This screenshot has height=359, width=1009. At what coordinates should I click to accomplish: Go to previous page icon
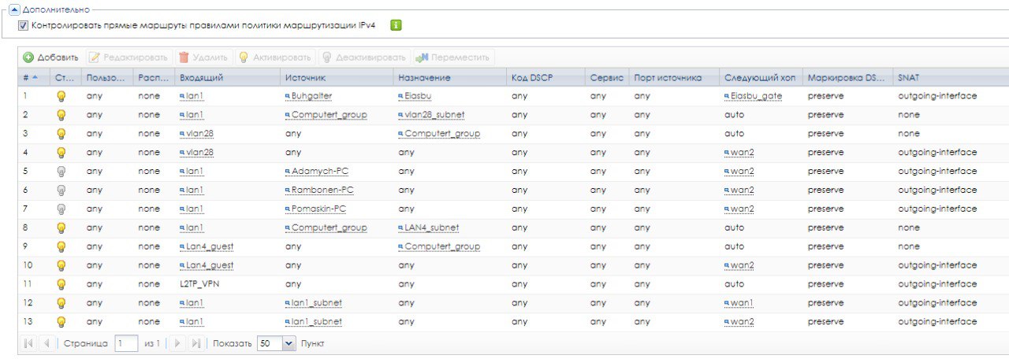[x=47, y=344]
